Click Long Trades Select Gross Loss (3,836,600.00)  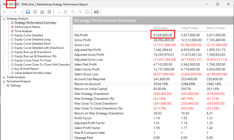coord(191,74)
